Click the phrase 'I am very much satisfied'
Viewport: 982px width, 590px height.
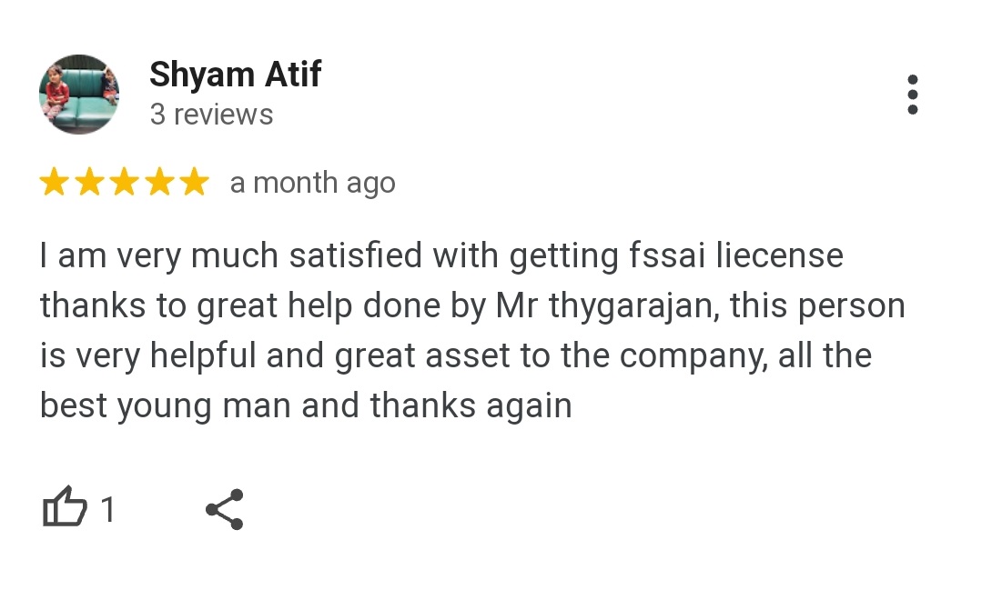(231, 255)
